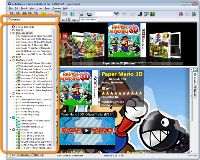200x160 pixels.
Task: Expand the Playstation Vita tree node
Action: tap(10, 94)
